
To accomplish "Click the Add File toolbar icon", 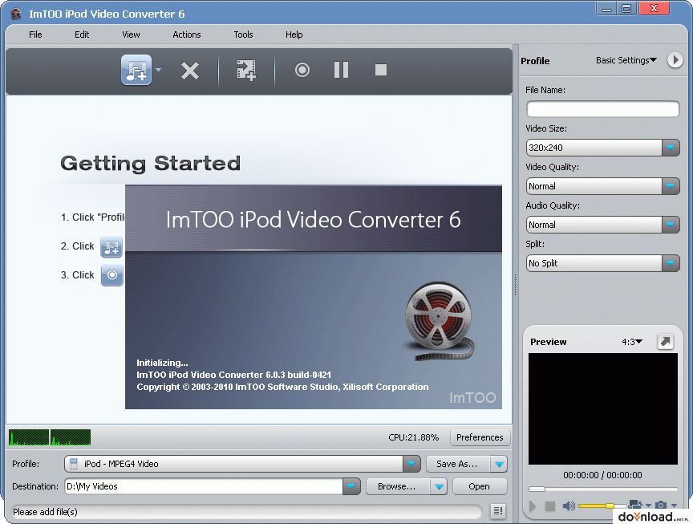I will click(x=136, y=70).
